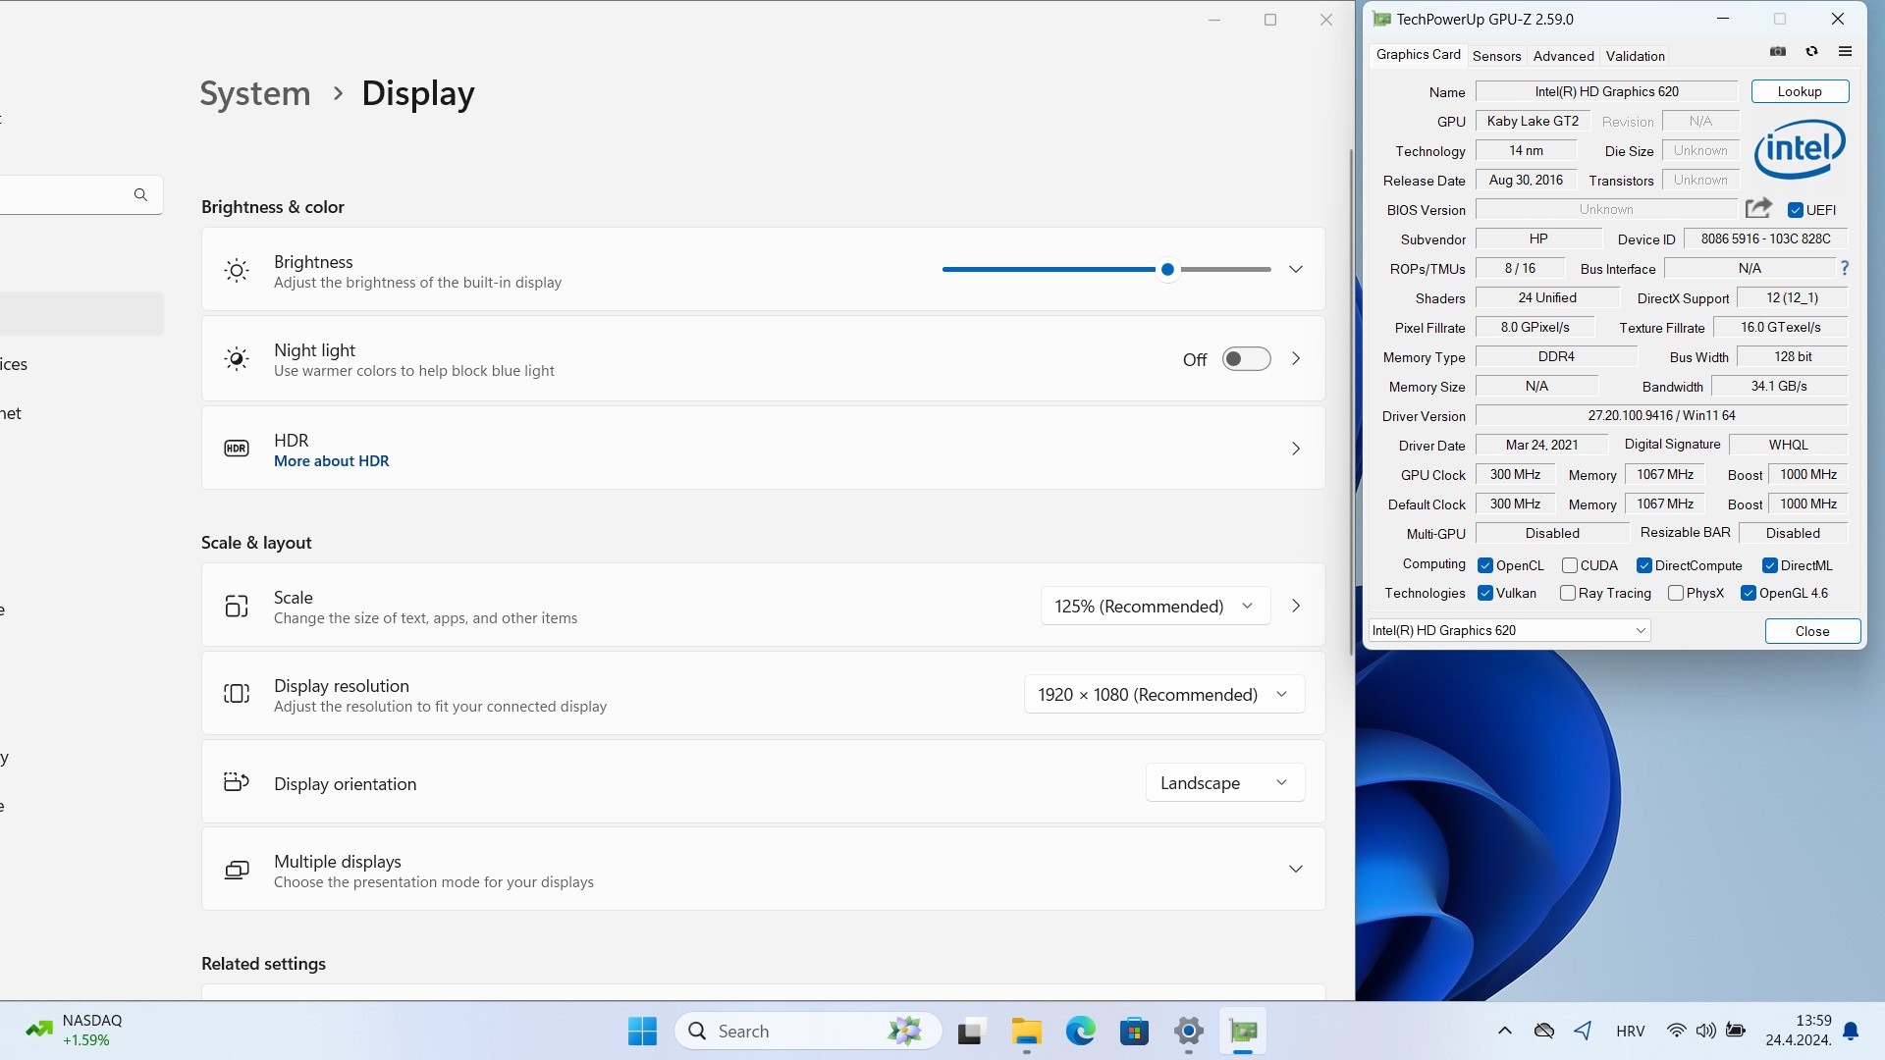Toggle the UEFI checkbox
The image size is (1885, 1060).
(x=1795, y=210)
